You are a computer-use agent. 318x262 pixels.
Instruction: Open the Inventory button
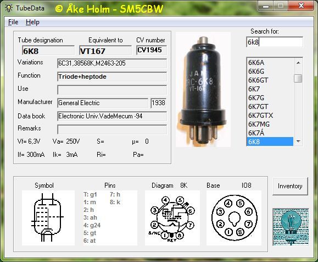pos(290,186)
